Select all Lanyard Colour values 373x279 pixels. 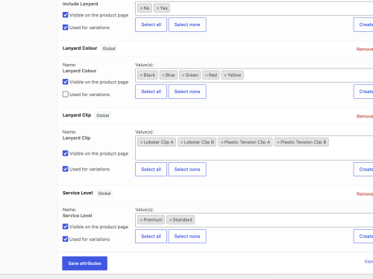point(151,92)
